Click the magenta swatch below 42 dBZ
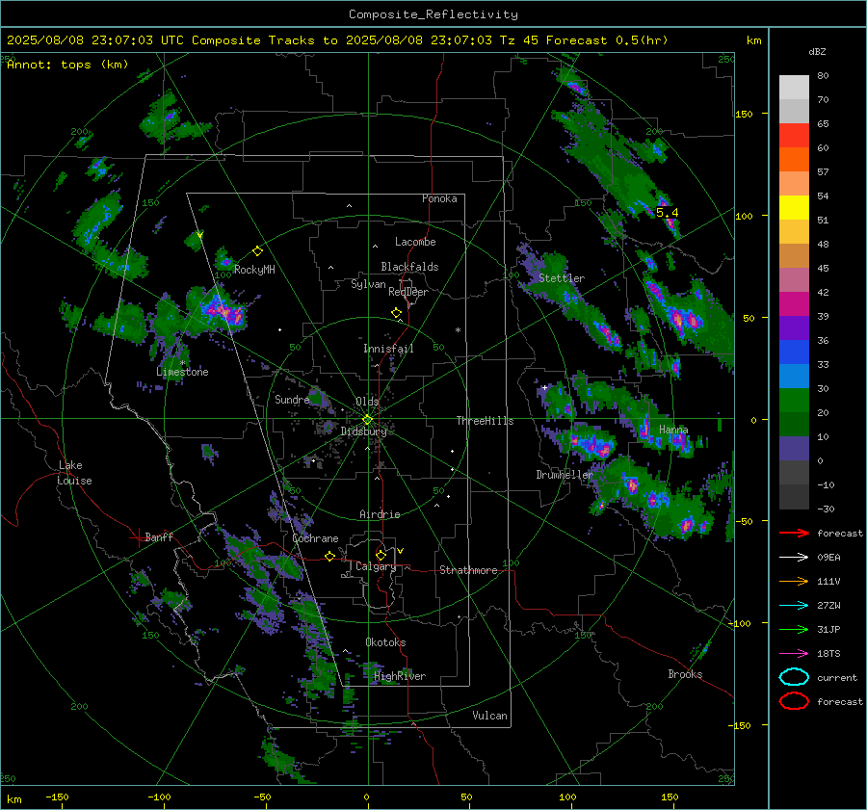This screenshot has height=810, width=867. pyautogui.click(x=794, y=303)
